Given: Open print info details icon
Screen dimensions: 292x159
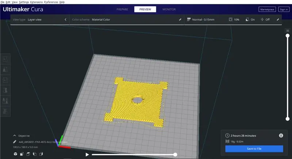Looking at the screenshot, I should coord(281,136).
